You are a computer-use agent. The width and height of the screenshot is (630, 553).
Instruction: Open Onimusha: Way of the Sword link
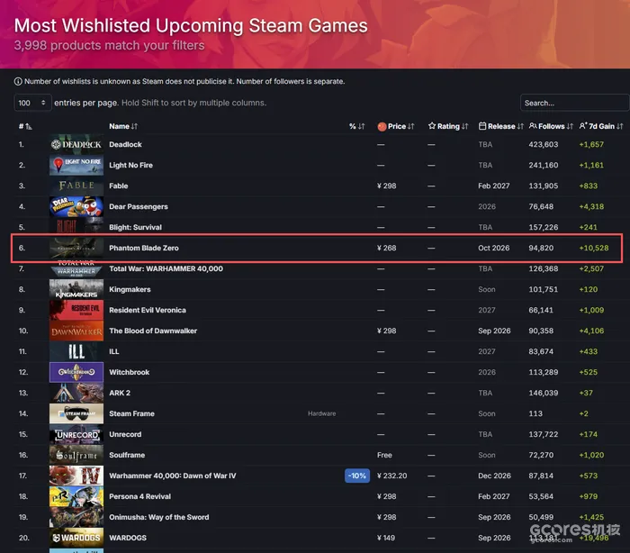point(159,517)
